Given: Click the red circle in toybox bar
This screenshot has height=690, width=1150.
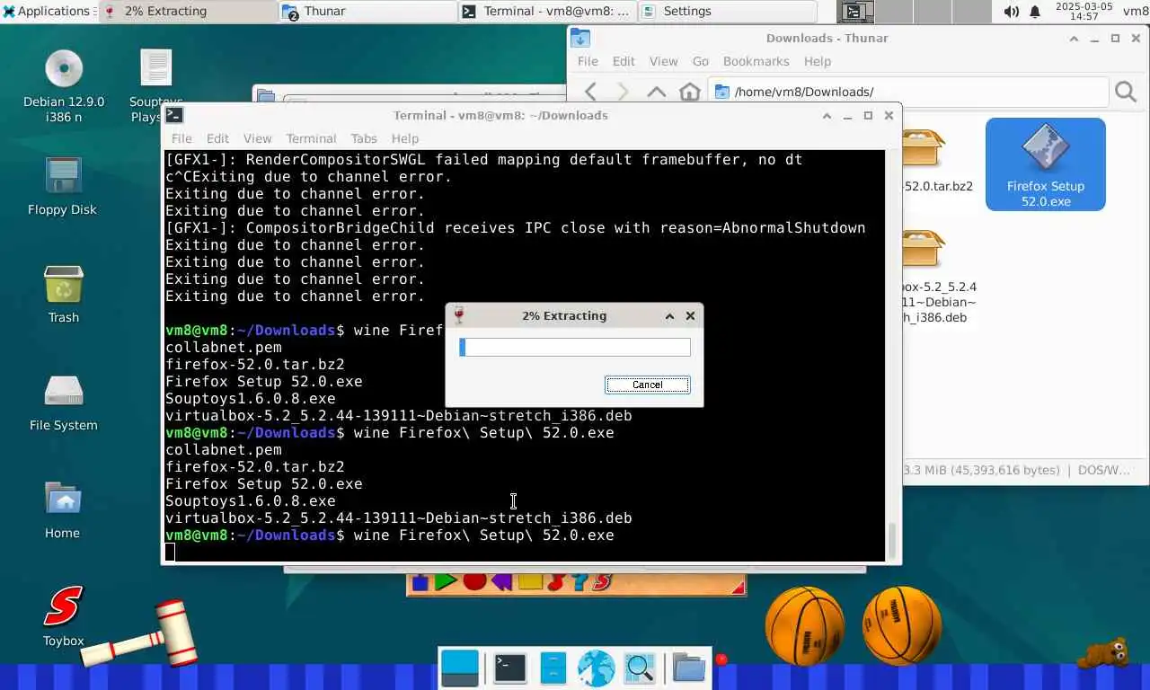Looking at the screenshot, I should (474, 581).
